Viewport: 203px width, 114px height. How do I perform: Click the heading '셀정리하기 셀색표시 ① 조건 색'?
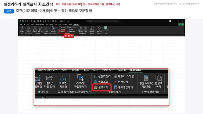29,4
